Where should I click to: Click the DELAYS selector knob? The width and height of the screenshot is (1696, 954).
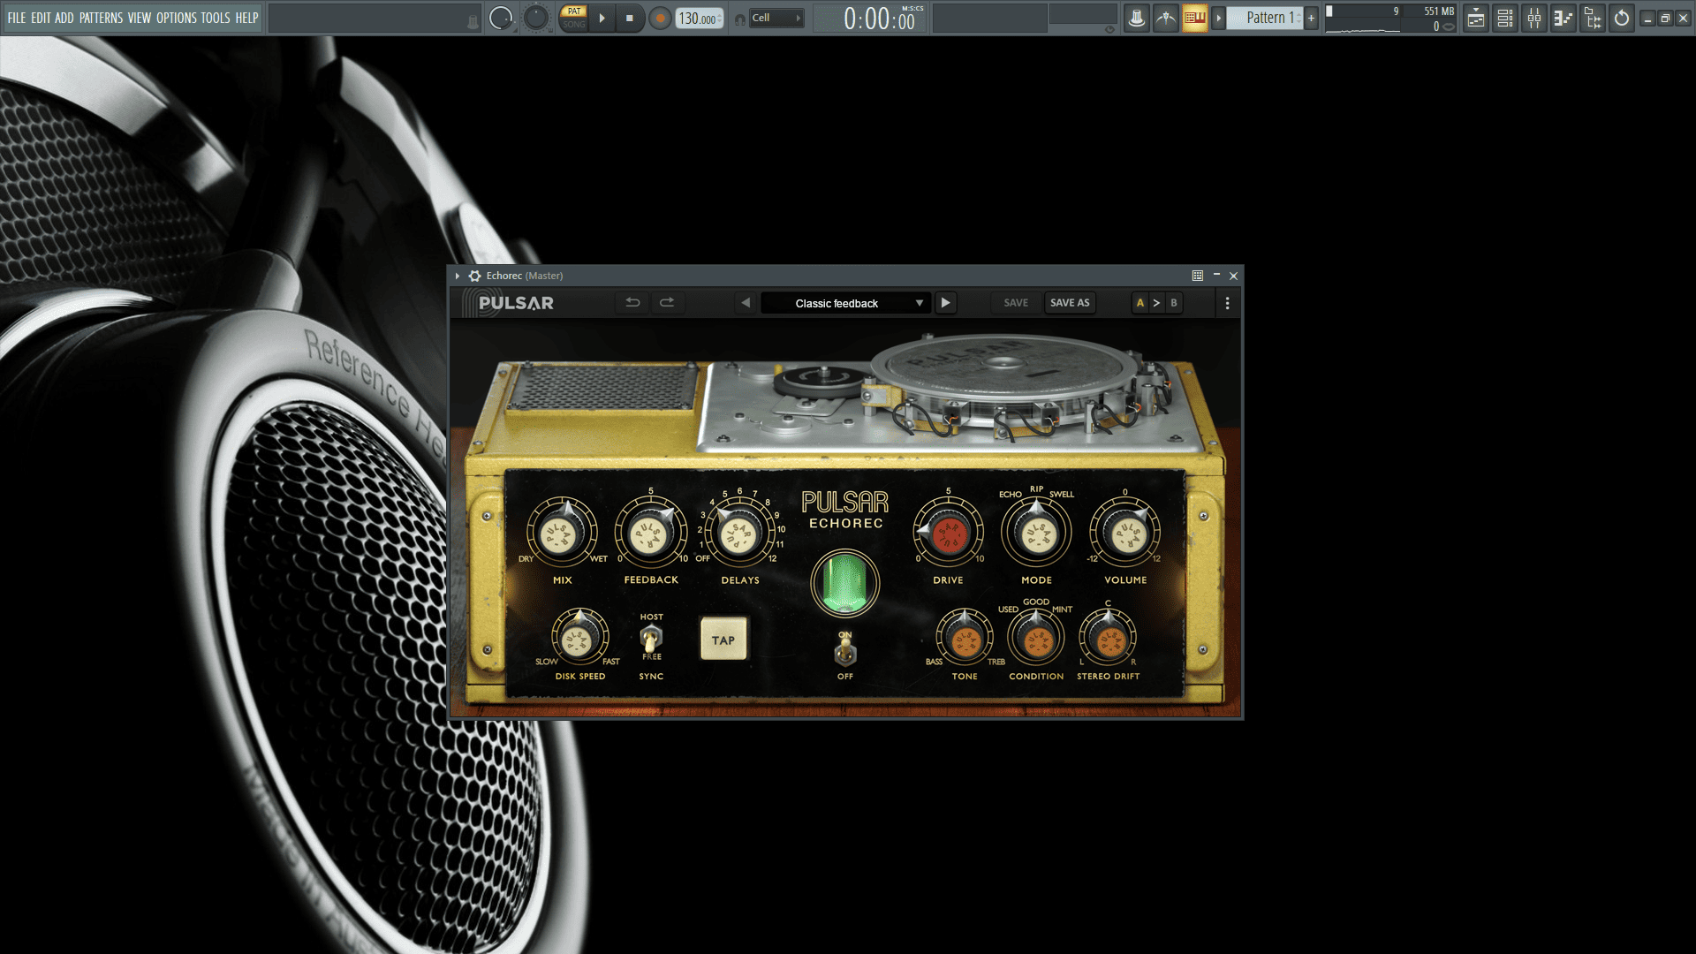(740, 532)
